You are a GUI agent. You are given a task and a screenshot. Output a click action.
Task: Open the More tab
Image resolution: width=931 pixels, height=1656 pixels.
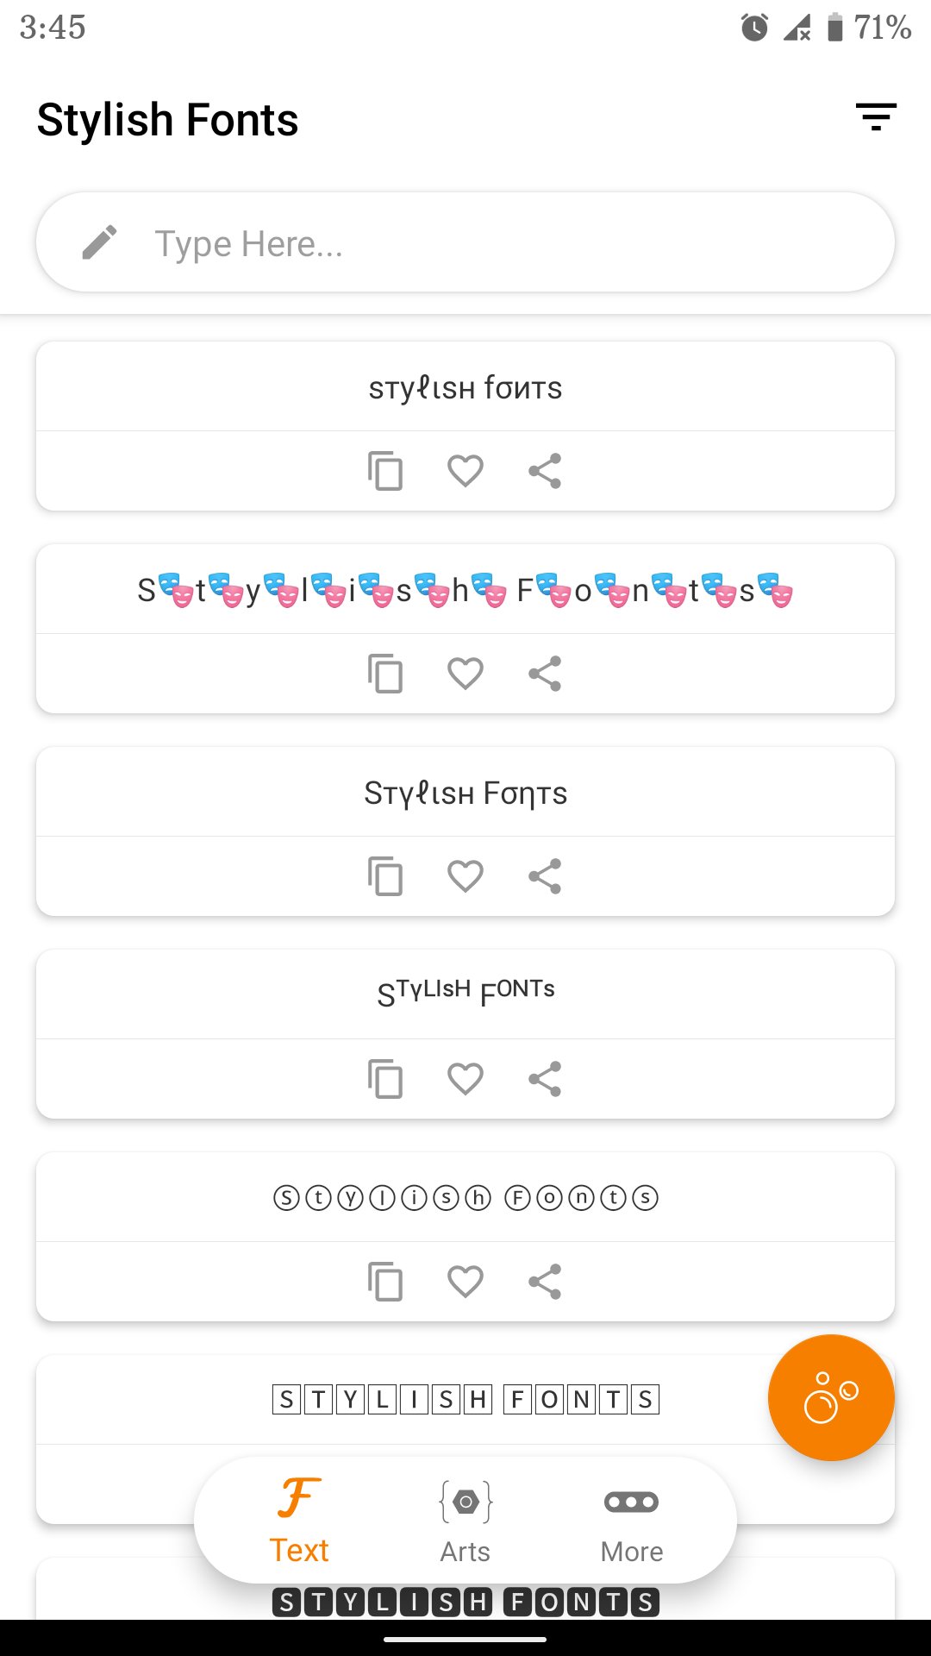tap(631, 1521)
